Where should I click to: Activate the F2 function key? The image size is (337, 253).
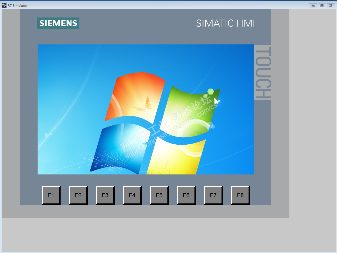point(78,195)
